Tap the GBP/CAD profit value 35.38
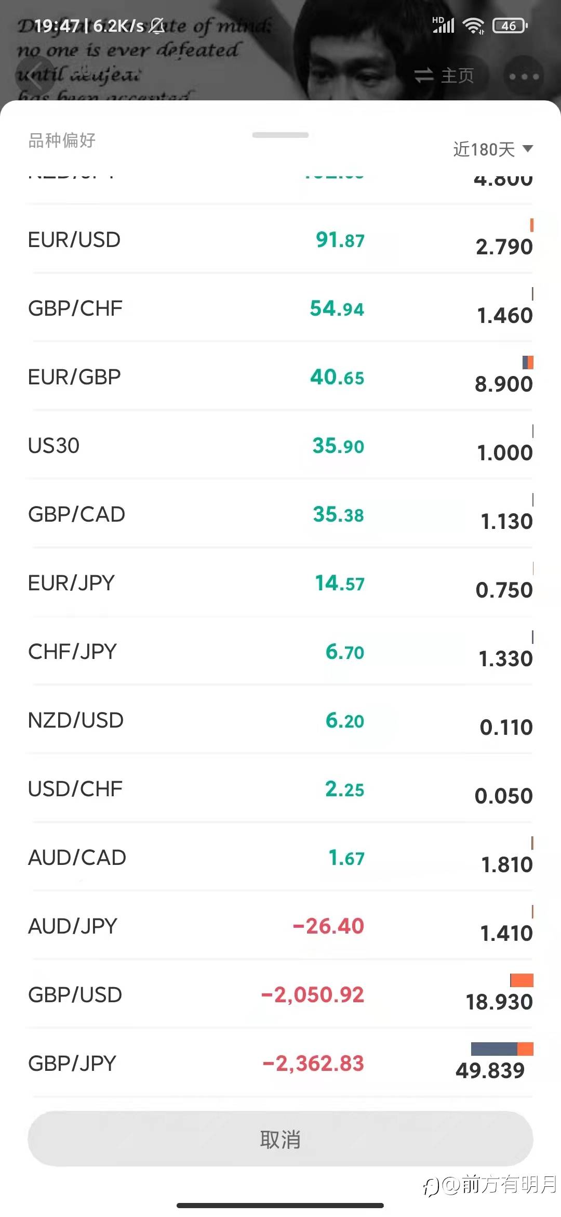 coord(338,514)
